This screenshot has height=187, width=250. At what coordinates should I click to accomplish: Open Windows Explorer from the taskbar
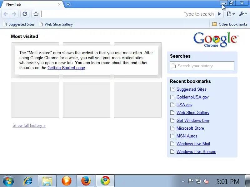pyautogui.click(x=47, y=181)
